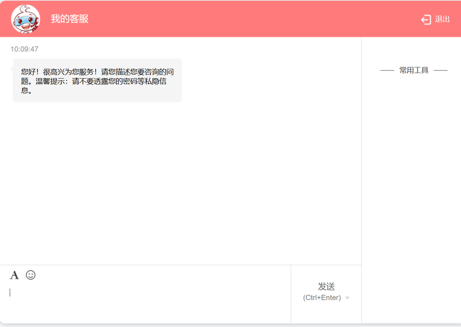Click the 发送 send button
This screenshot has height=327, width=461.
(326, 287)
